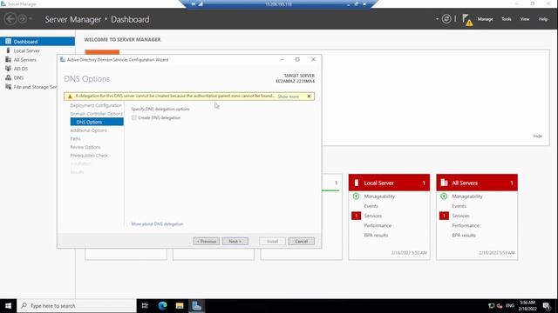
Task: Open Local Server tile header
Action: pyautogui.click(x=389, y=183)
